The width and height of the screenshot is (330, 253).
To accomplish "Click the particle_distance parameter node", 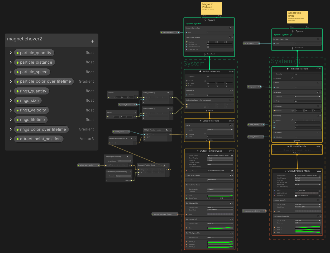I will [126, 105].
